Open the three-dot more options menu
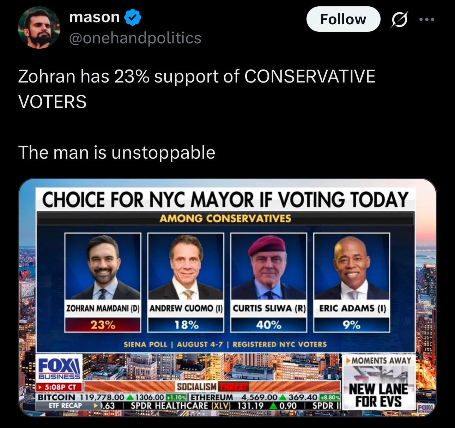Image resolution: width=455 pixels, height=428 pixels. pyautogui.click(x=427, y=19)
